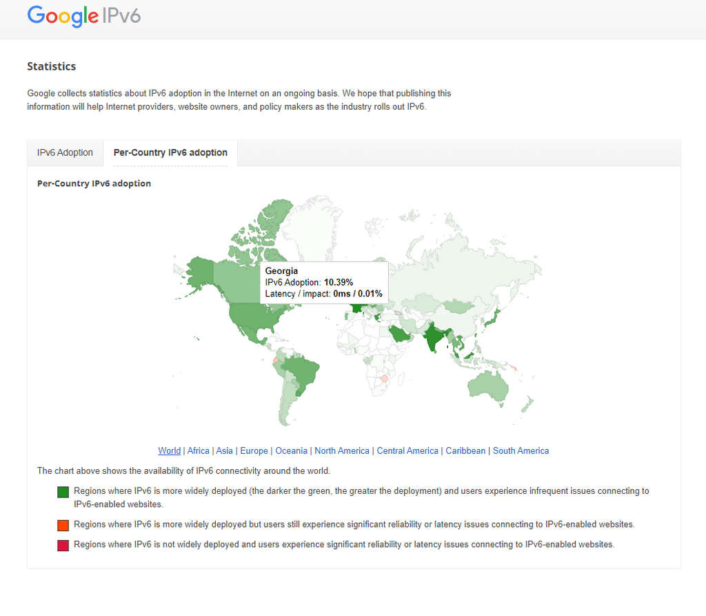
Task: Open the South America region link
Action: [521, 450]
